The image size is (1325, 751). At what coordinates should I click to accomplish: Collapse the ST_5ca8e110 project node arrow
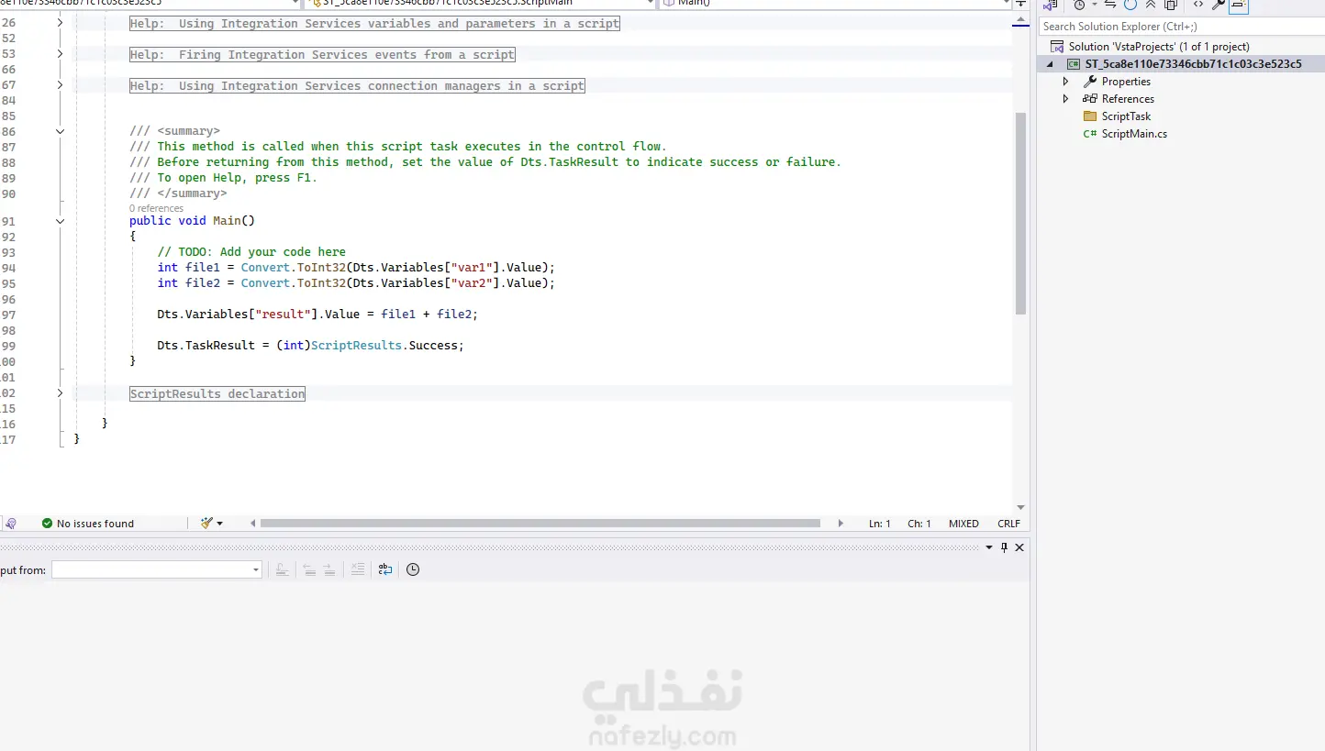1051,64
